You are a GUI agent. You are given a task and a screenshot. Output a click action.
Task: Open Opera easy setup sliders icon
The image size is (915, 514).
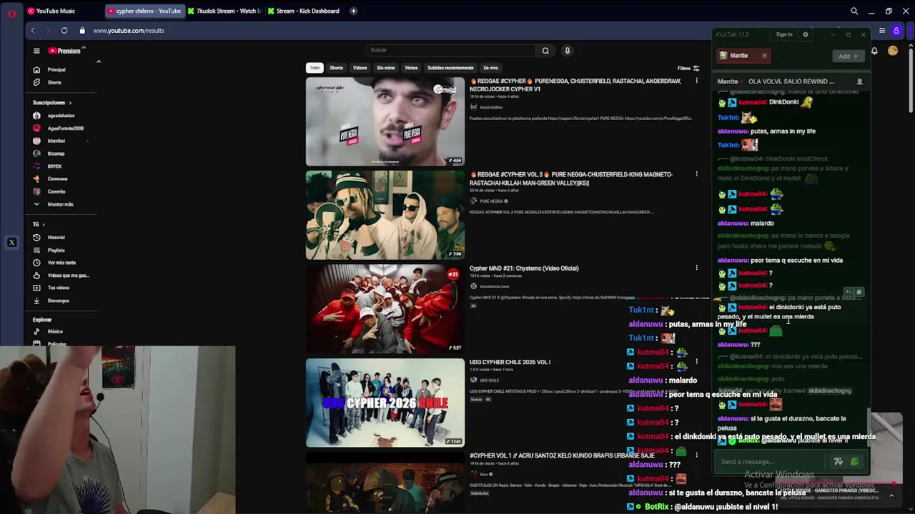tap(882, 31)
